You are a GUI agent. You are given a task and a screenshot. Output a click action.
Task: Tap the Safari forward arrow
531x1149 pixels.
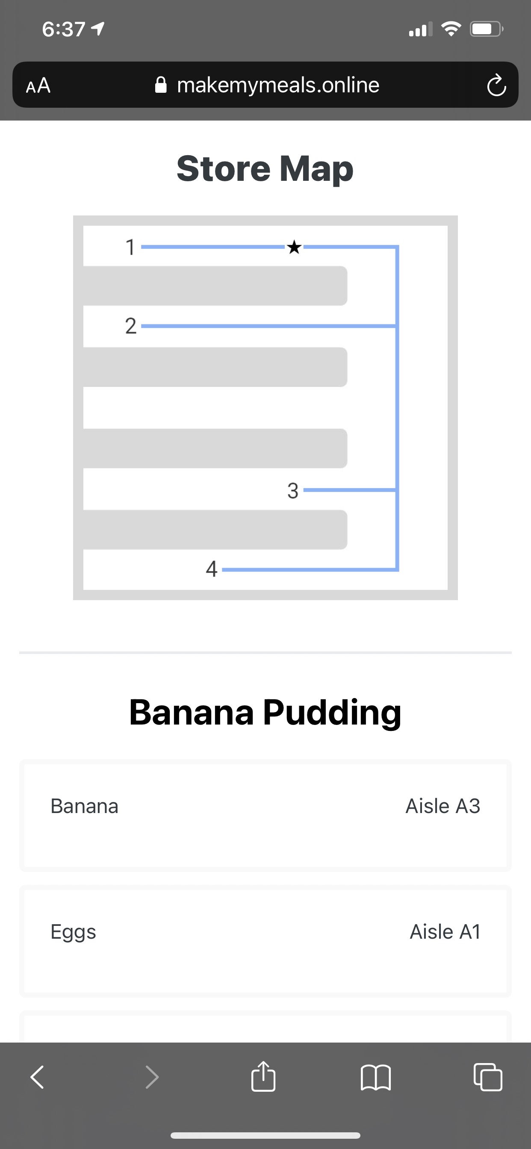152,1077
